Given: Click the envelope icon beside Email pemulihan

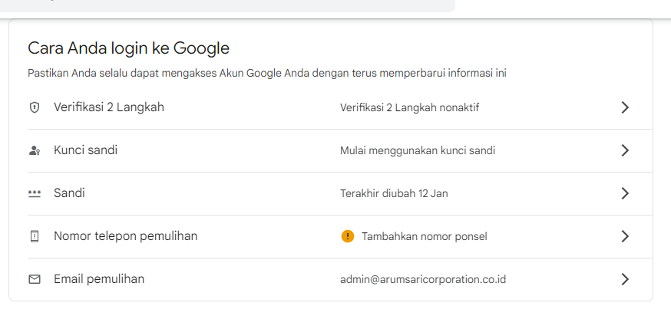Looking at the screenshot, I should [x=34, y=280].
